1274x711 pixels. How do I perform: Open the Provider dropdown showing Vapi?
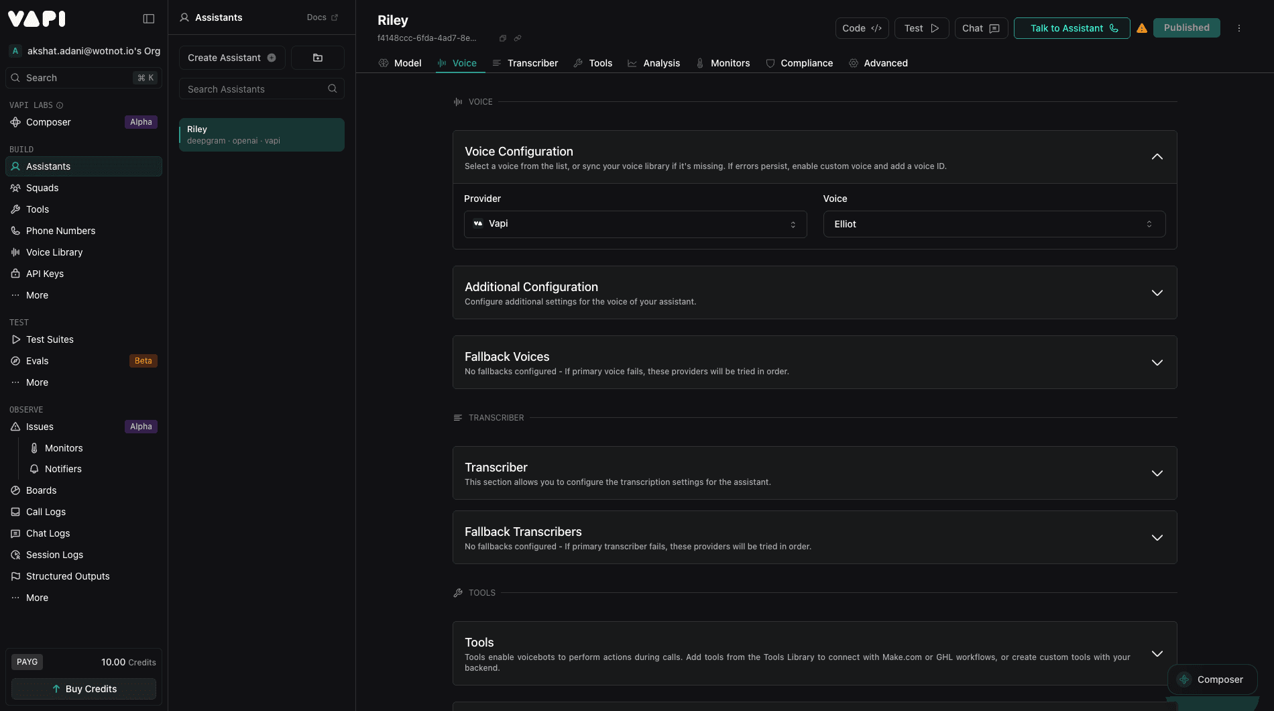pos(634,224)
